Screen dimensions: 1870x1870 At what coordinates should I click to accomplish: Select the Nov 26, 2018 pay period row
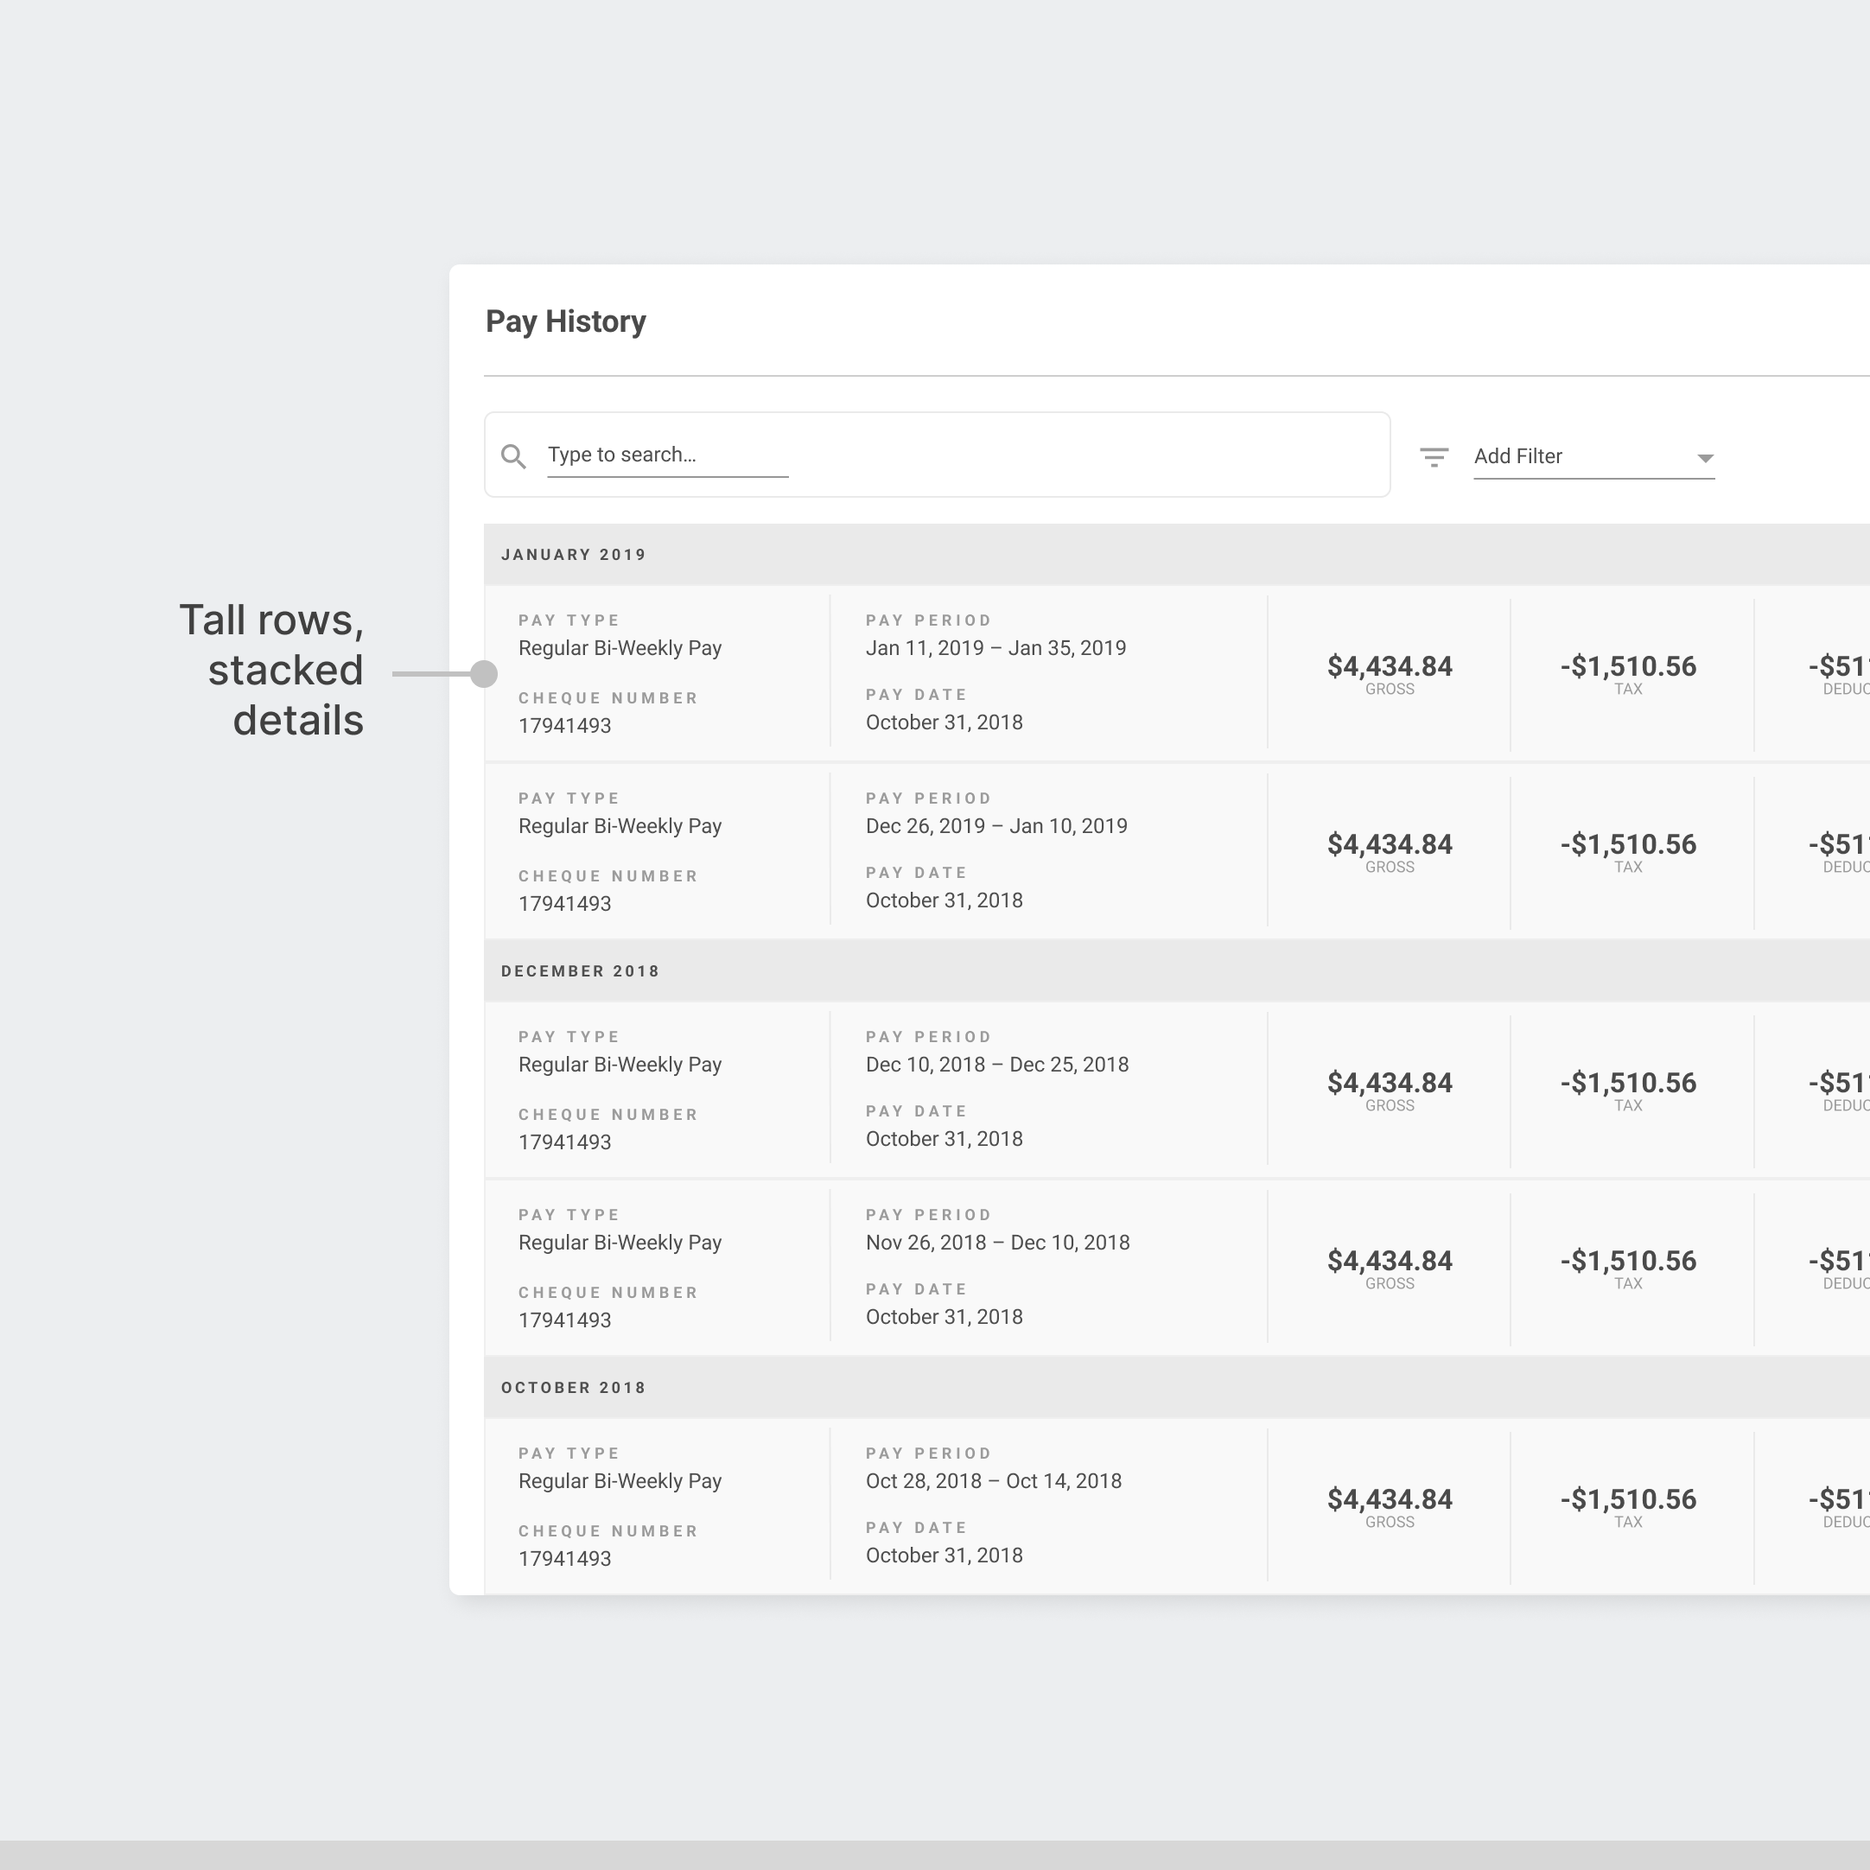[x=997, y=1243]
